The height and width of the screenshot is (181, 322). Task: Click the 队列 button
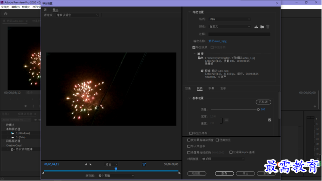(224, 174)
